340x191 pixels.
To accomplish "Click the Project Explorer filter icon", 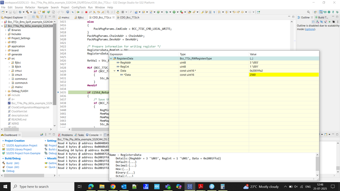I will tap(42, 17).
